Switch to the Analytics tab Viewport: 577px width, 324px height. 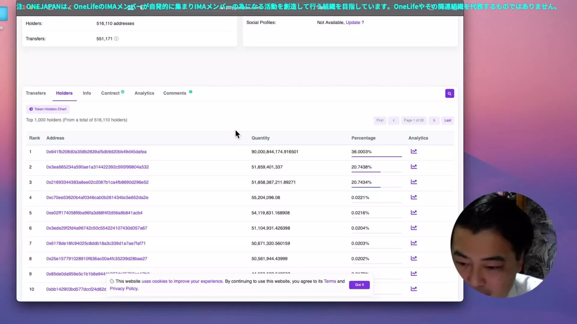coord(144,93)
